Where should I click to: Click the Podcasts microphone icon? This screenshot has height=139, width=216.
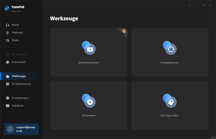[8, 32]
